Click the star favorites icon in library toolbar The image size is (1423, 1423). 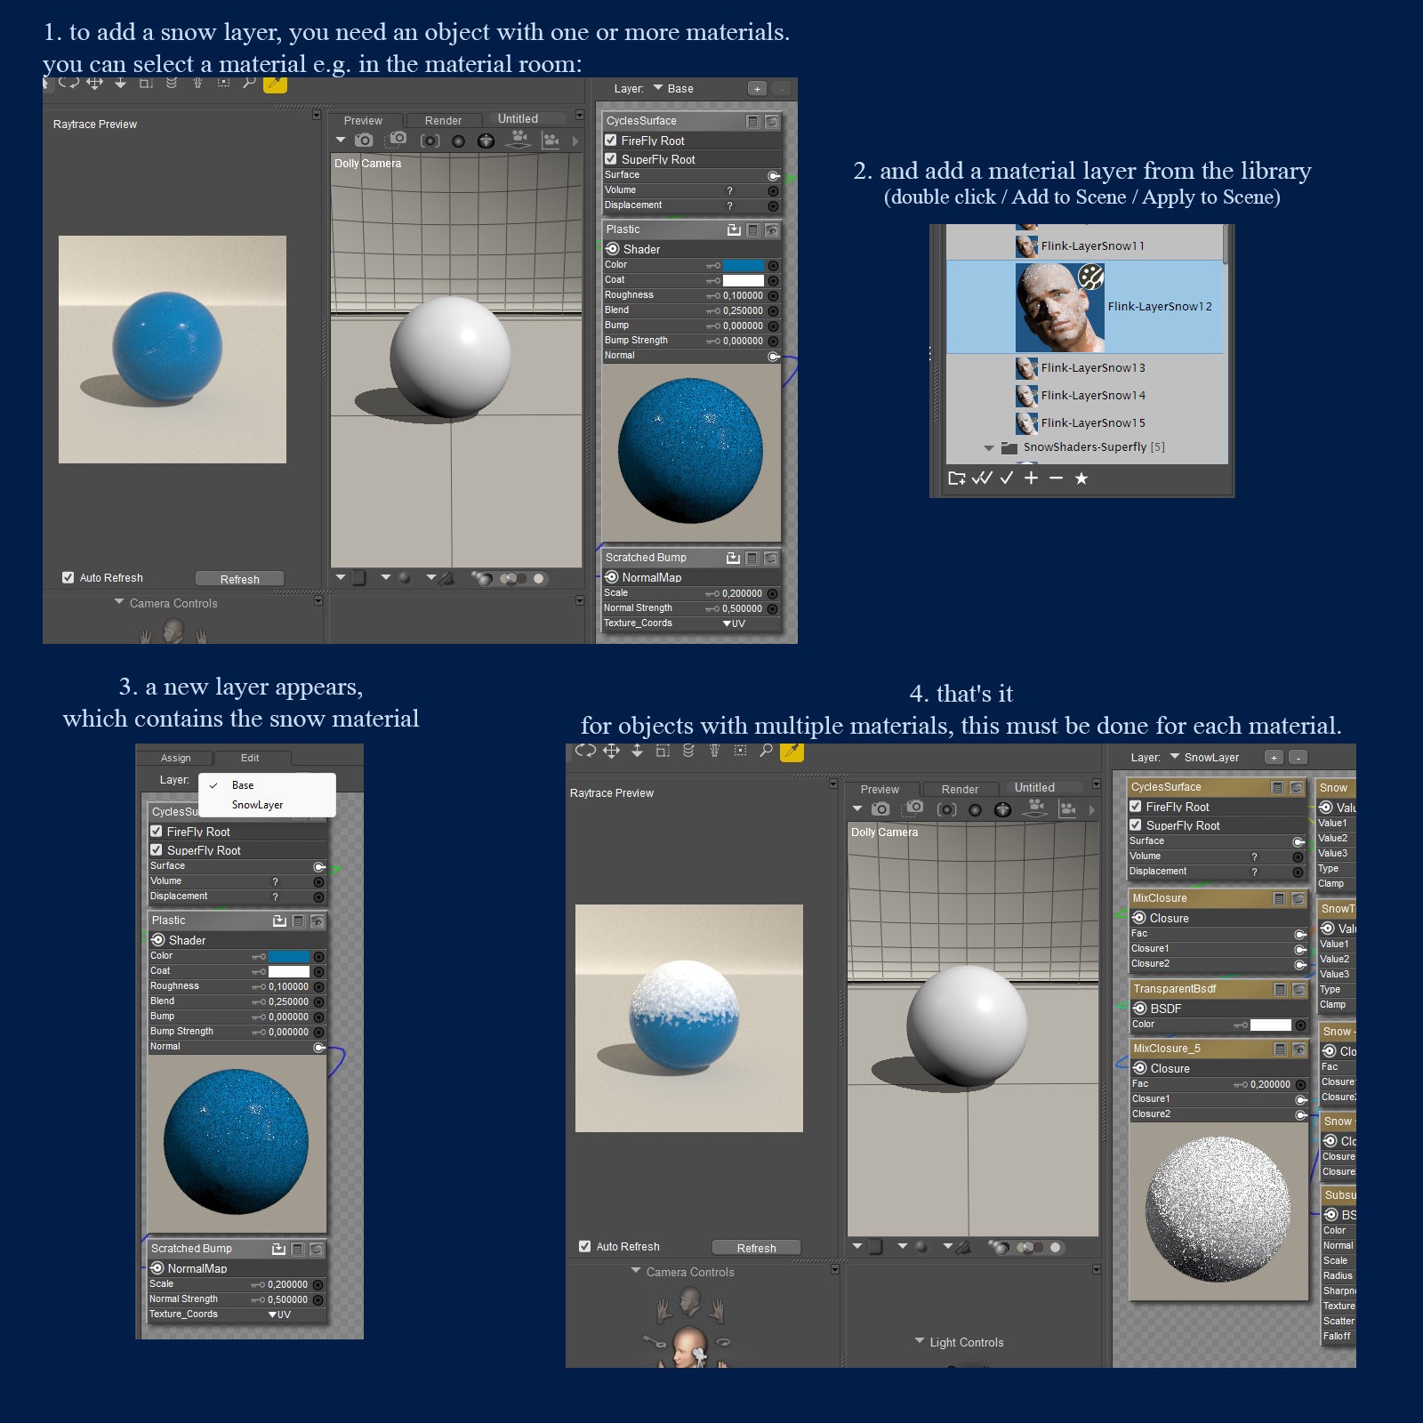(1081, 478)
